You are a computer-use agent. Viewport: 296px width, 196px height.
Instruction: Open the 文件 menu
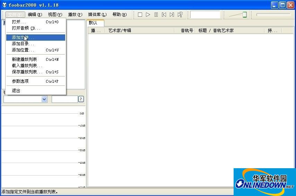[15, 15]
